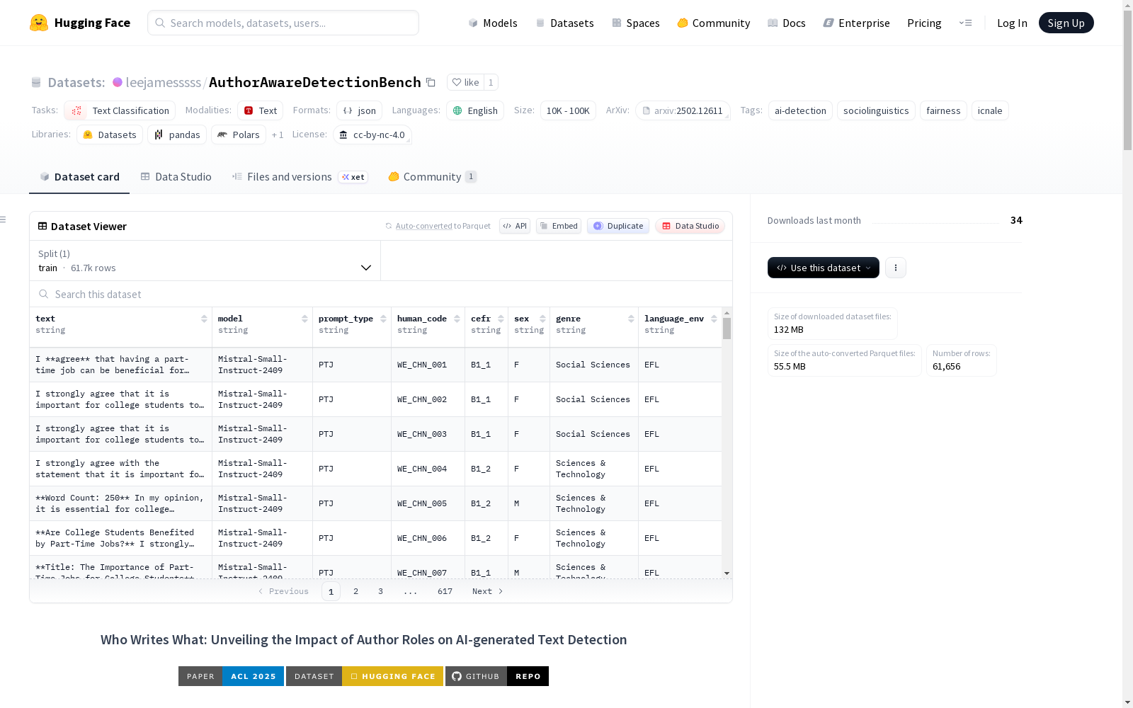Open Community in the top navigation

point(714,23)
